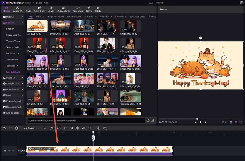Screen dimensions: 245x161
Task: Take a snapshot with the camera icon
Action: click(x=231, y=122)
